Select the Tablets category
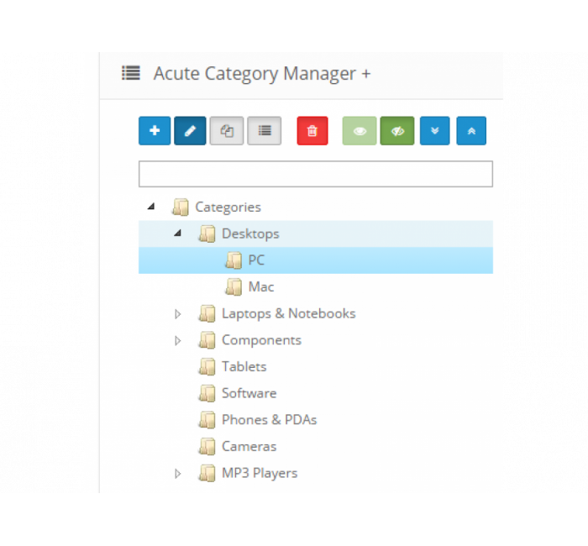 point(244,367)
